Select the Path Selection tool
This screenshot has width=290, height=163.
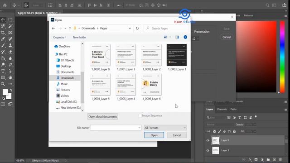(10, 71)
